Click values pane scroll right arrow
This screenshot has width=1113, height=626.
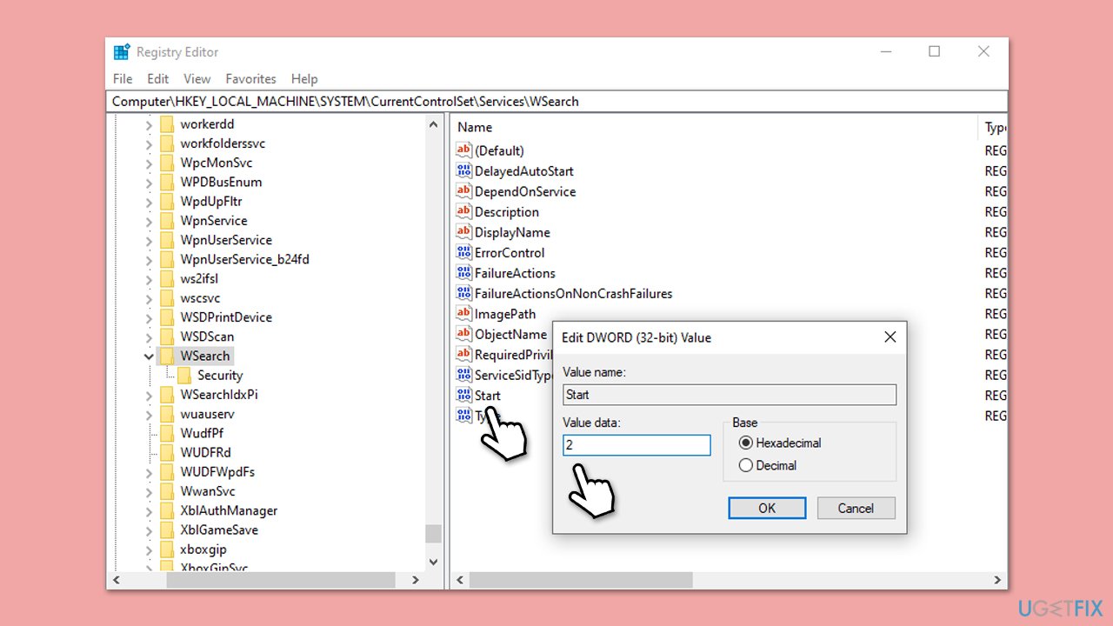click(x=998, y=580)
